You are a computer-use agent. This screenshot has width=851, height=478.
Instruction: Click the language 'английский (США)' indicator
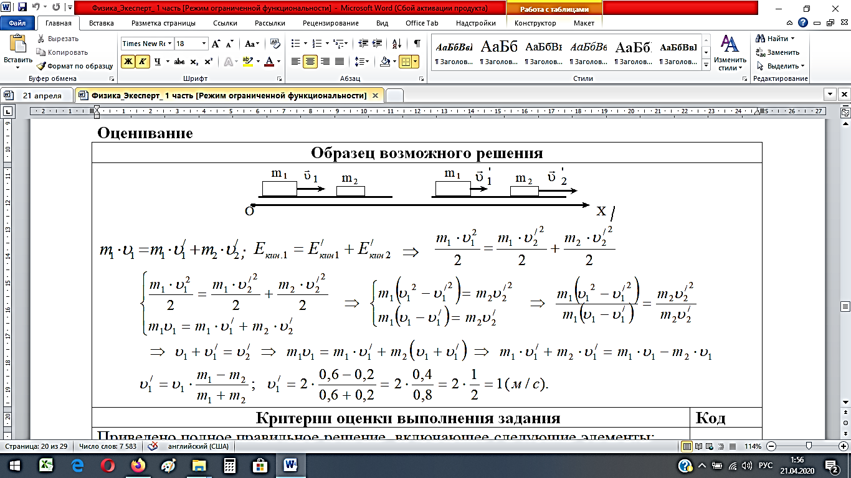tap(198, 447)
